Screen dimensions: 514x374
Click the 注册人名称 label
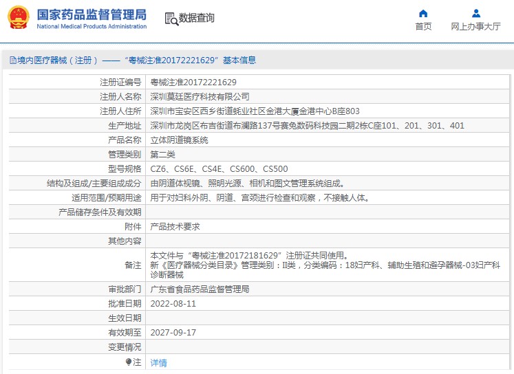click(x=120, y=97)
